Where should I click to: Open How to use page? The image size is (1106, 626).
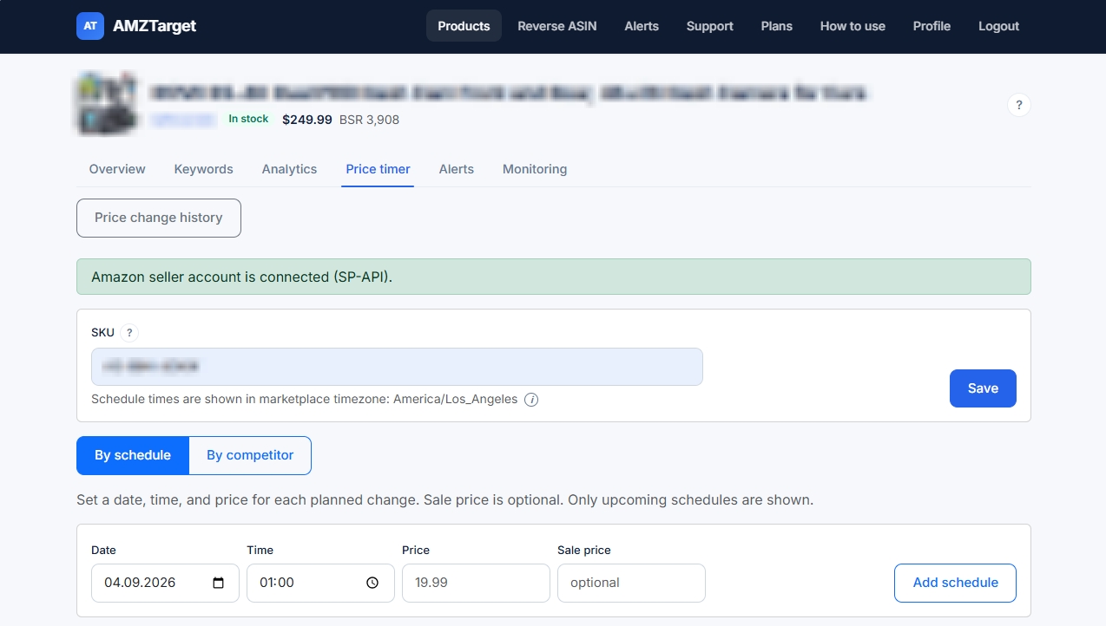[x=853, y=26]
